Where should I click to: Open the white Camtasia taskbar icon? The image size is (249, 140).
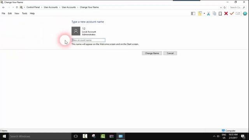pyautogui.click(x=85, y=136)
